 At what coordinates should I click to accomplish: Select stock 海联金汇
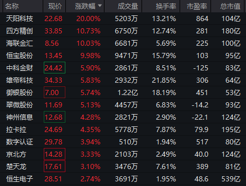point(20,43)
